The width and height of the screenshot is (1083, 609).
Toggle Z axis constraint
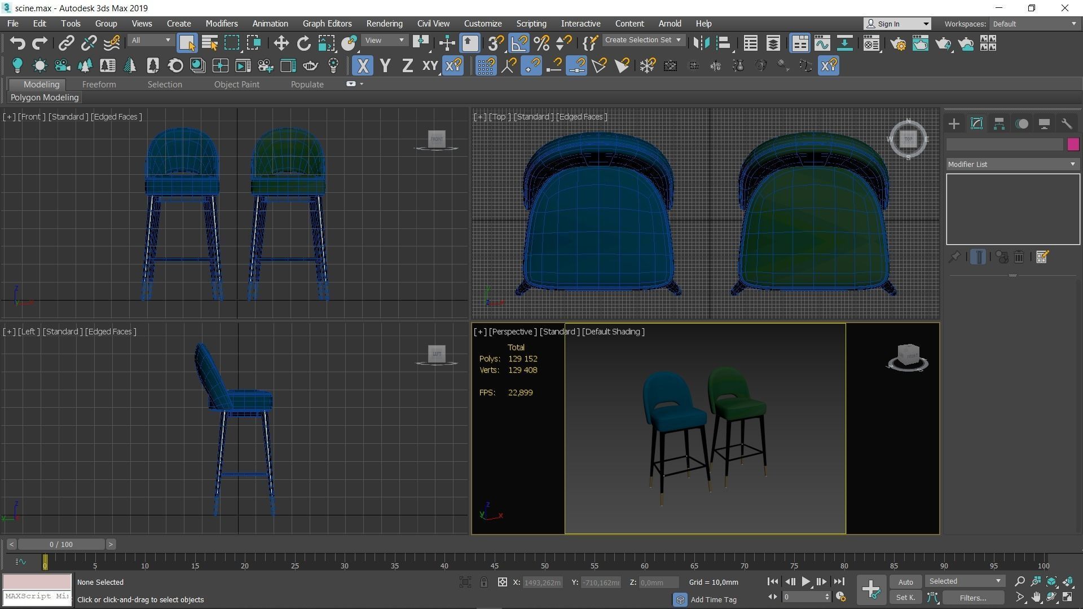click(407, 66)
